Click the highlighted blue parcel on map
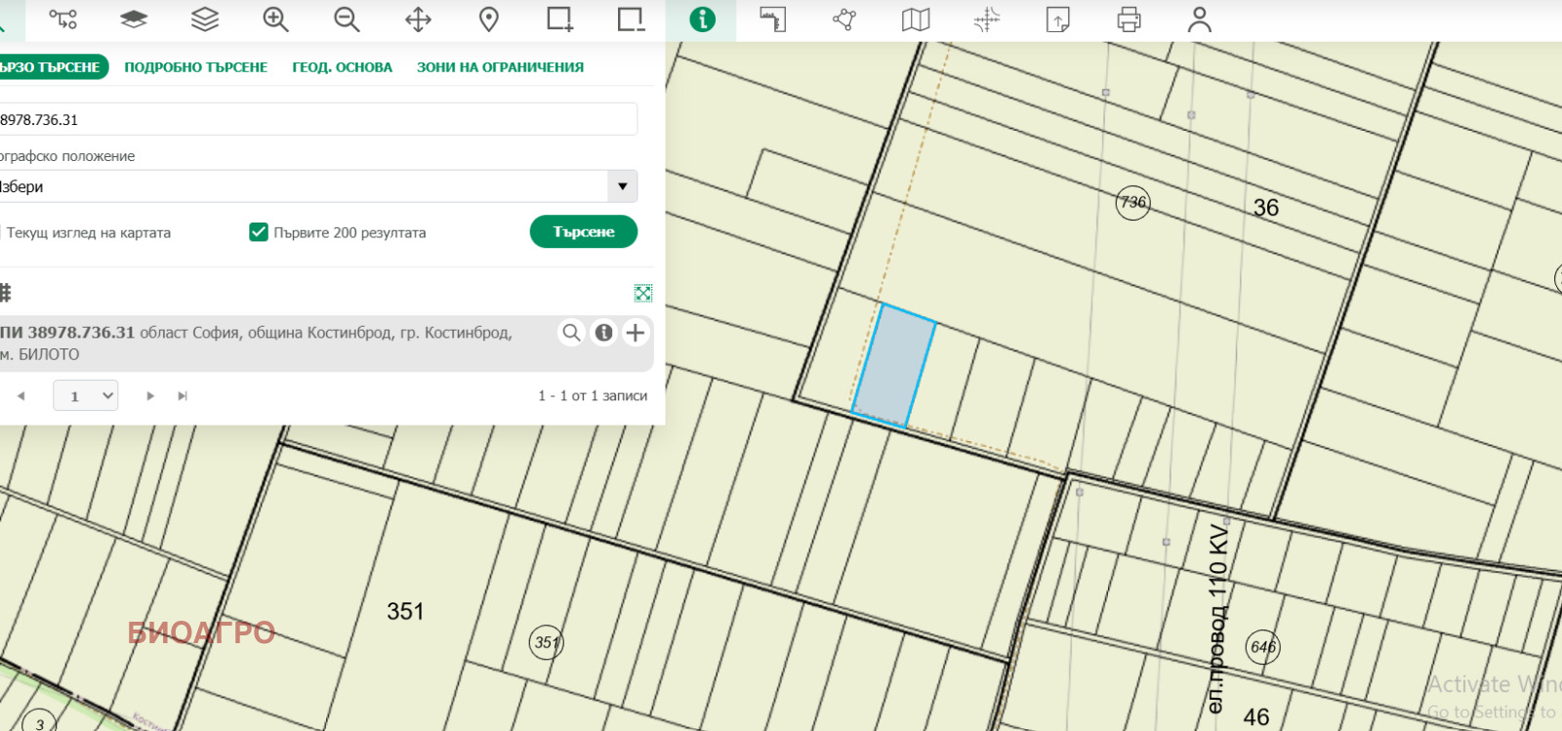The height and width of the screenshot is (731, 1562). pyautogui.click(x=893, y=366)
